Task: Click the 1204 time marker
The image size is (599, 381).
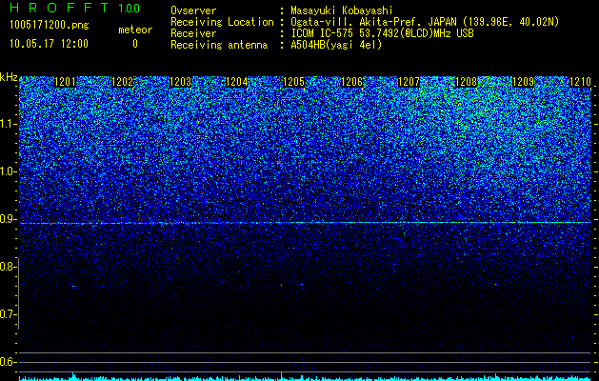Action: pos(237,82)
